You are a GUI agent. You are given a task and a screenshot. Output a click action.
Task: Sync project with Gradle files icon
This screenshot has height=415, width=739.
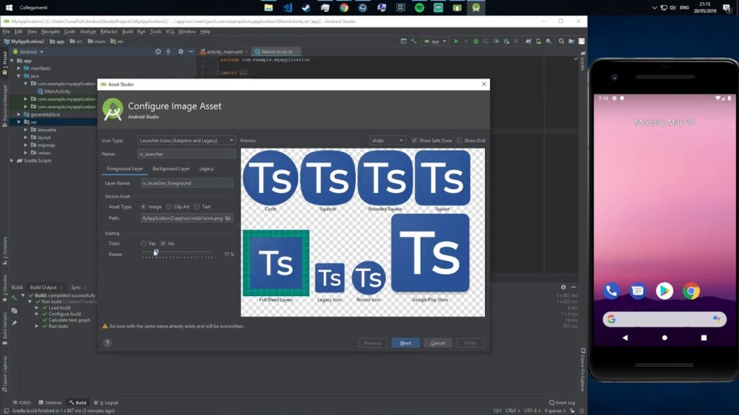pos(528,41)
